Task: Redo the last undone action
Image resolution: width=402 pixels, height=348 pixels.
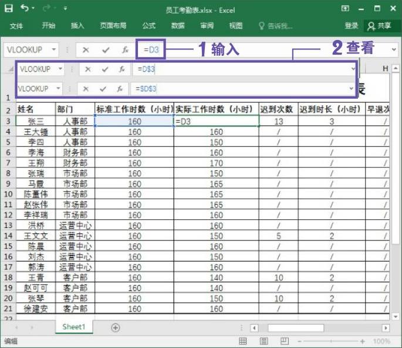Action: tap(47, 8)
